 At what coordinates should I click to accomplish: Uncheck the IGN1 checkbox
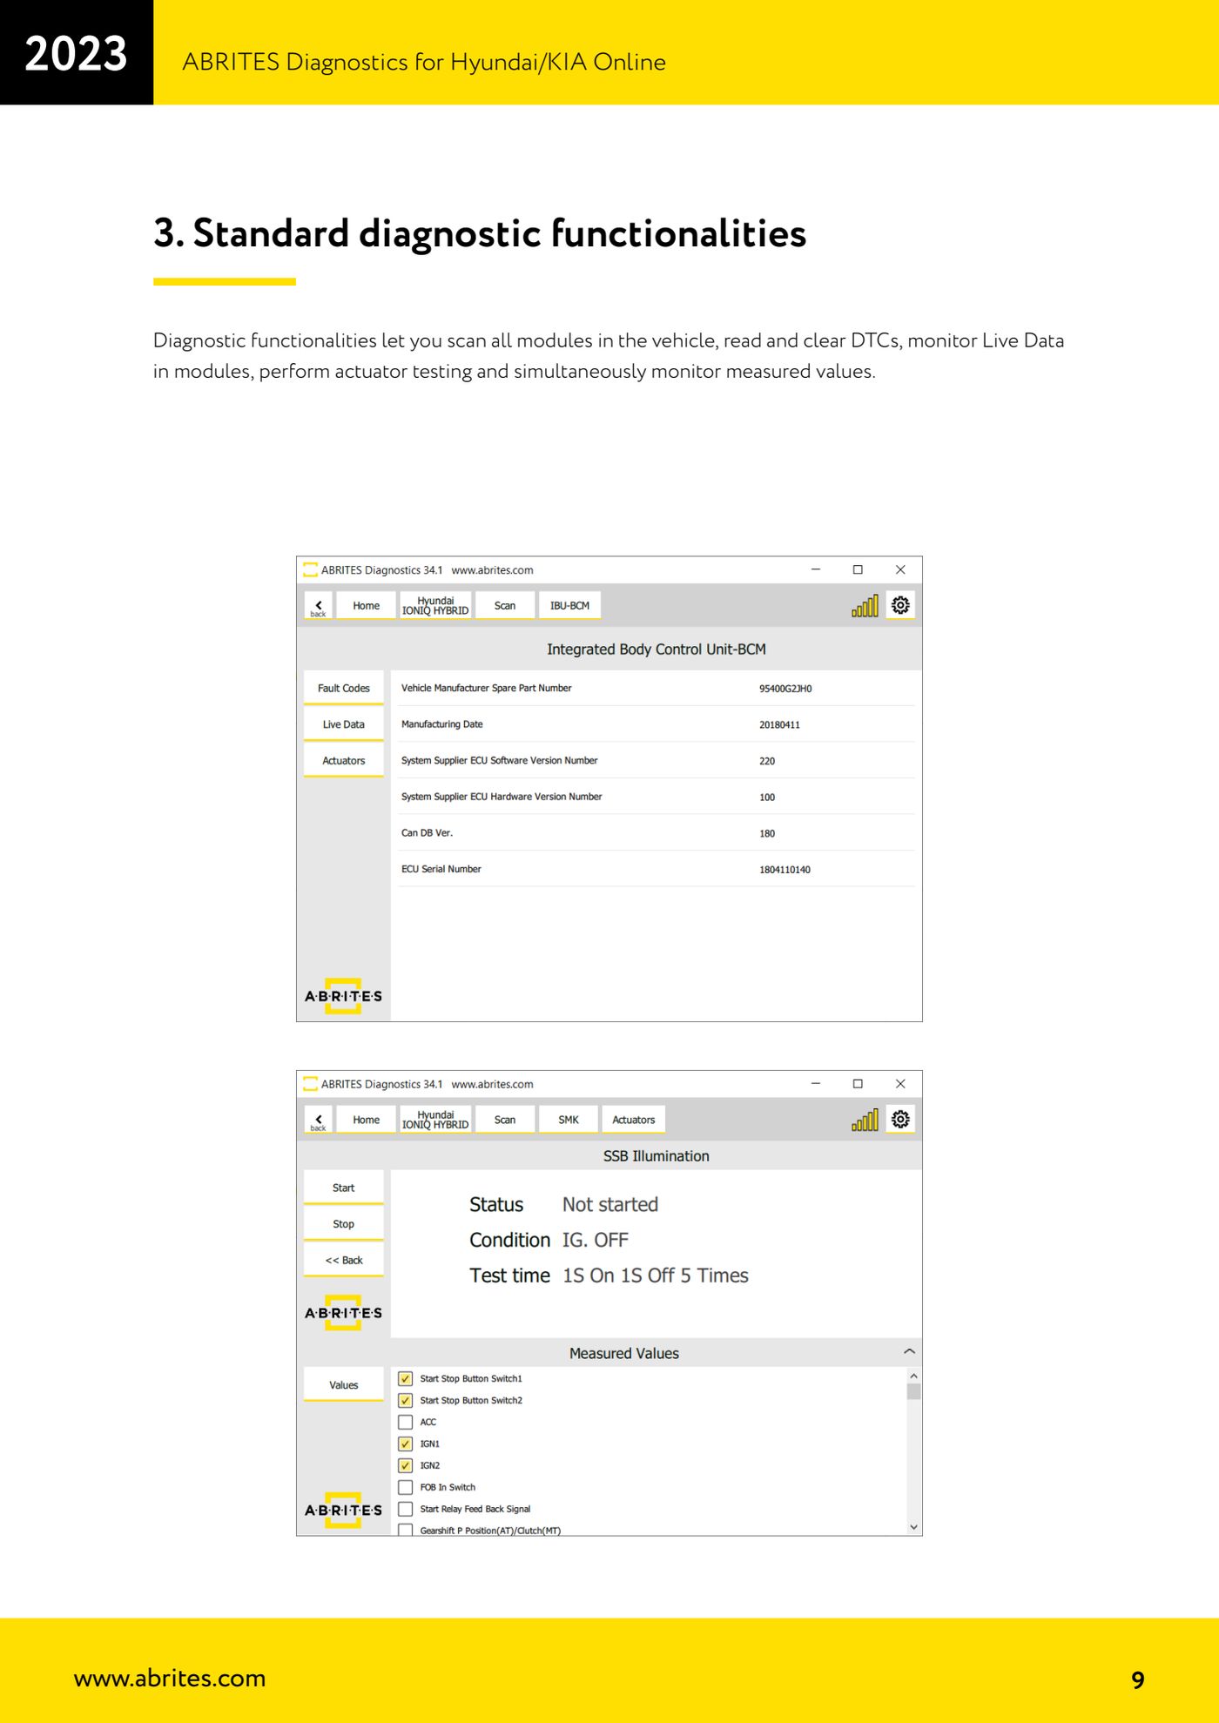pyautogui.click(x=406, y=1444)
